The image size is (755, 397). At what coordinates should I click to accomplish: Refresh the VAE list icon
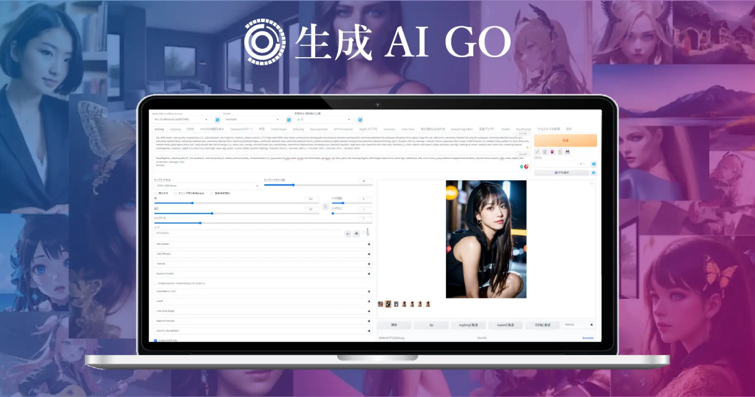(288, 119)
